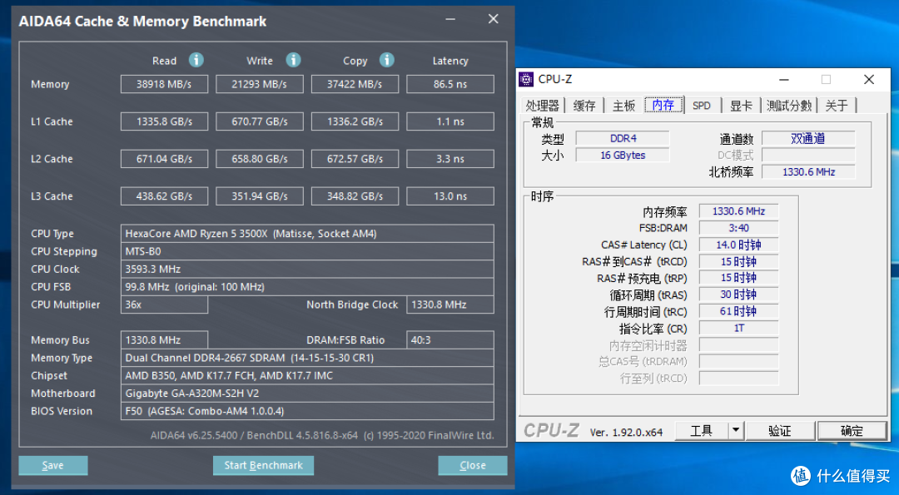Click the 内存频率 value in CPU-Z
The height and width of the screenshot is (495, 899).
[x=739, y=210]
